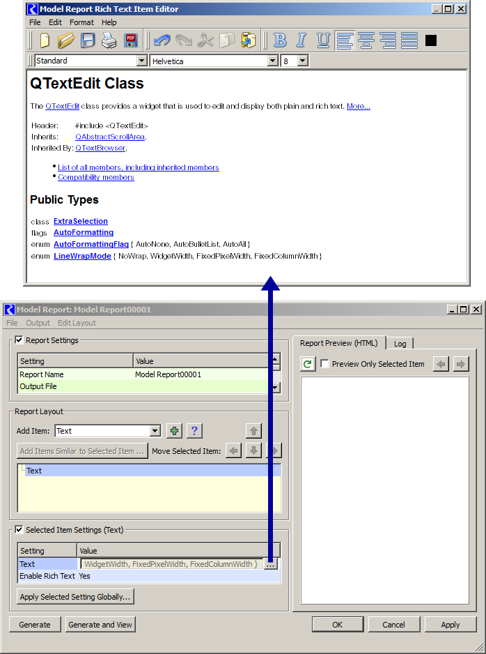
Task: Open List of all members link
Action: (139, 167)
